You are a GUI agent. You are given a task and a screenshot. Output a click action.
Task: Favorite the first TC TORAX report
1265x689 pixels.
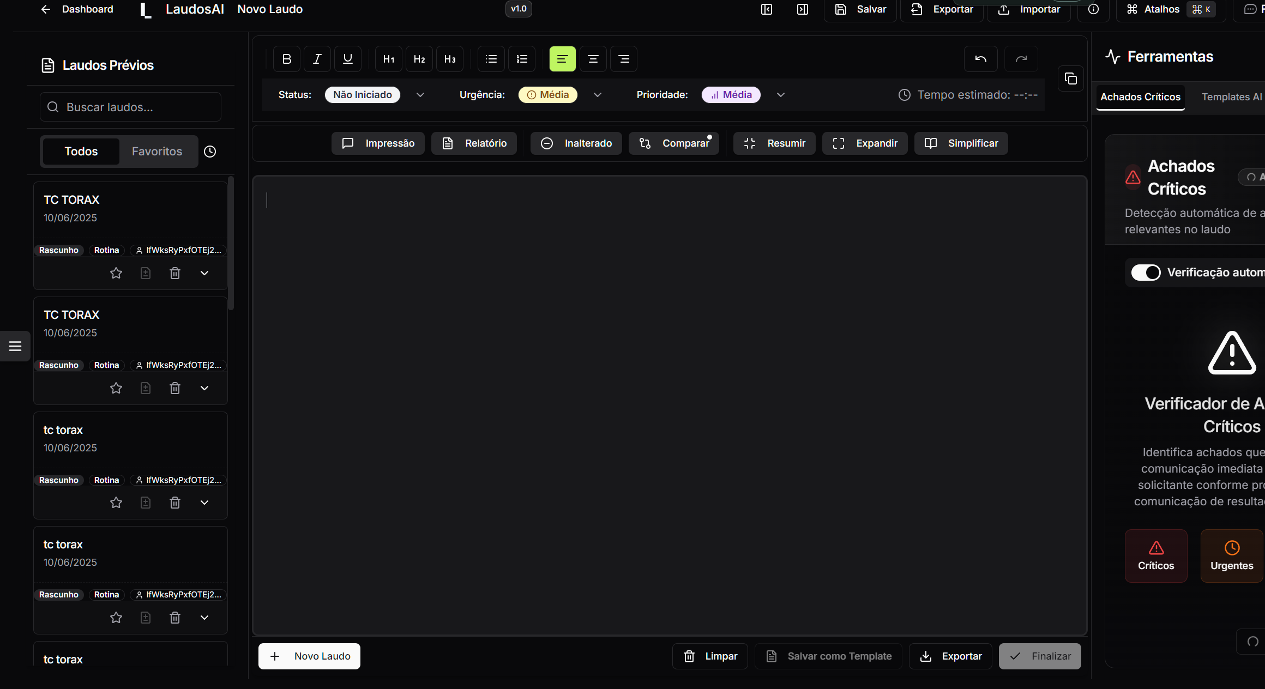(x=116, y=273)
